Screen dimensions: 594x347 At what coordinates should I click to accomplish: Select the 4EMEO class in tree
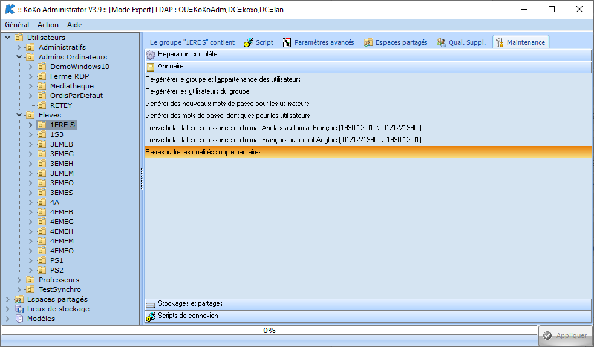62,251
